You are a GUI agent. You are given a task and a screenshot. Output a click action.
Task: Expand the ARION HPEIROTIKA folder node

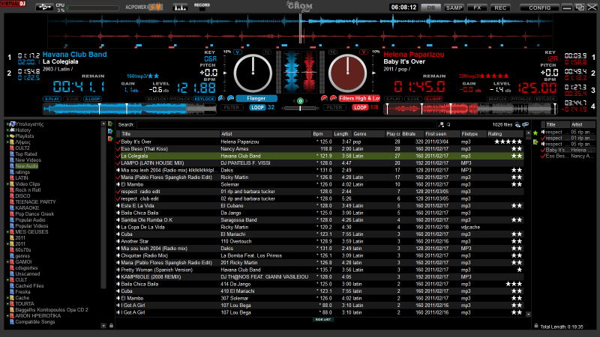[x=7, y=316]
